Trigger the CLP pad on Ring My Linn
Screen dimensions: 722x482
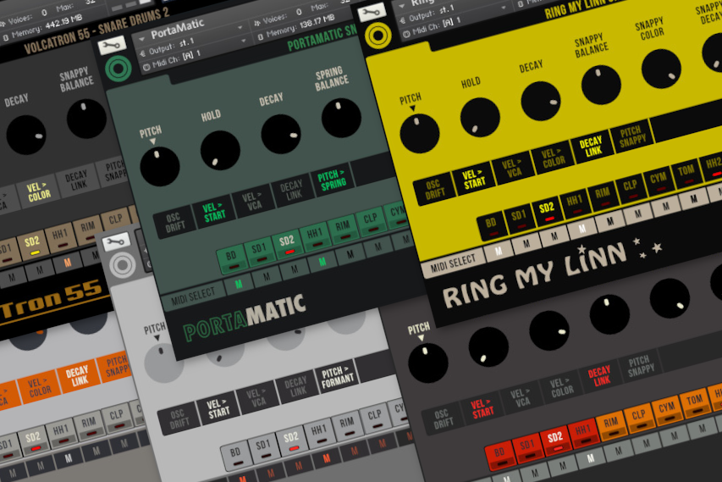pyautogui.click(x=630, y=188)
